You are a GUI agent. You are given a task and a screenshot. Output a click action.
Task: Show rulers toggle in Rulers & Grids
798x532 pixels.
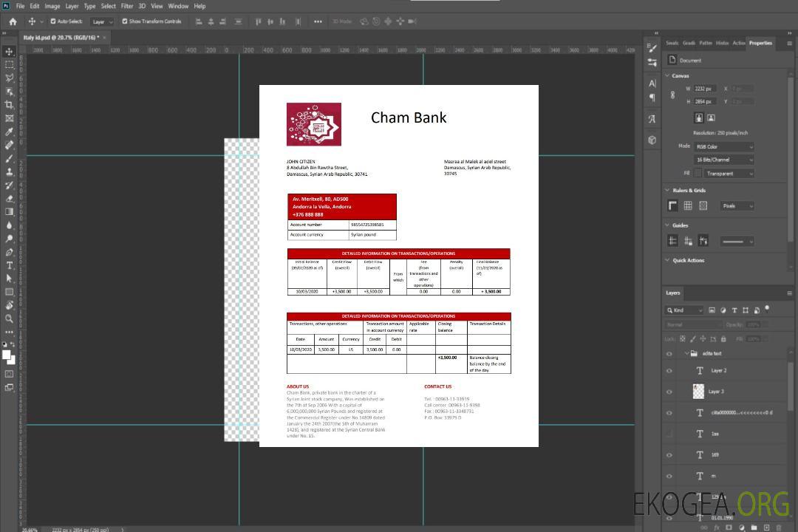(x=673, y=205)
